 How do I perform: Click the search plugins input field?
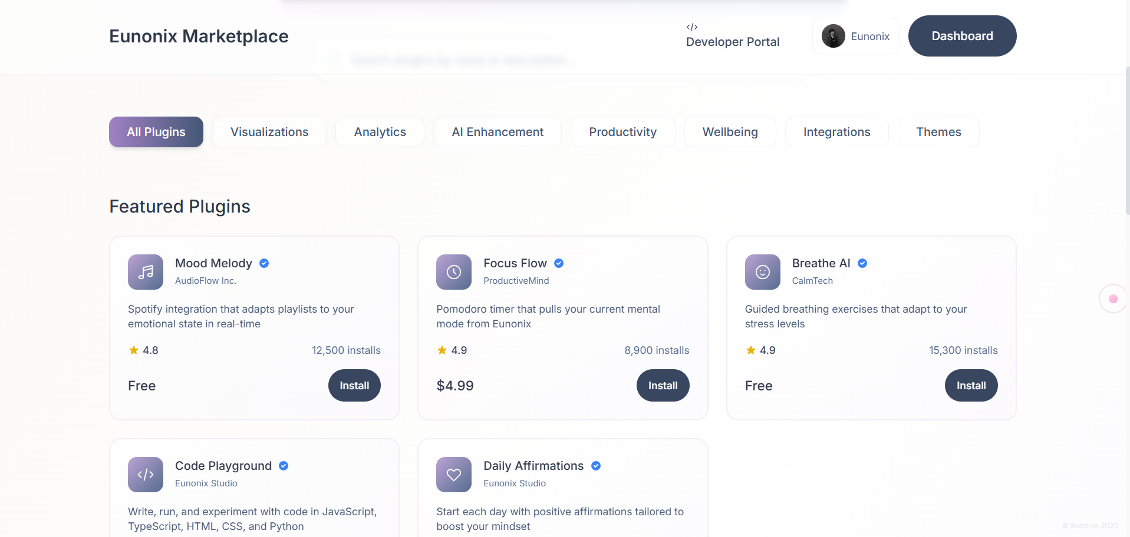click(562, 59)
